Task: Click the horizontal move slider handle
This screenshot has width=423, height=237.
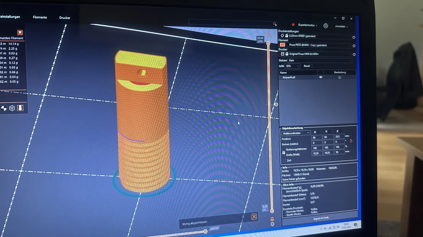Action: (x=205, y=231)
